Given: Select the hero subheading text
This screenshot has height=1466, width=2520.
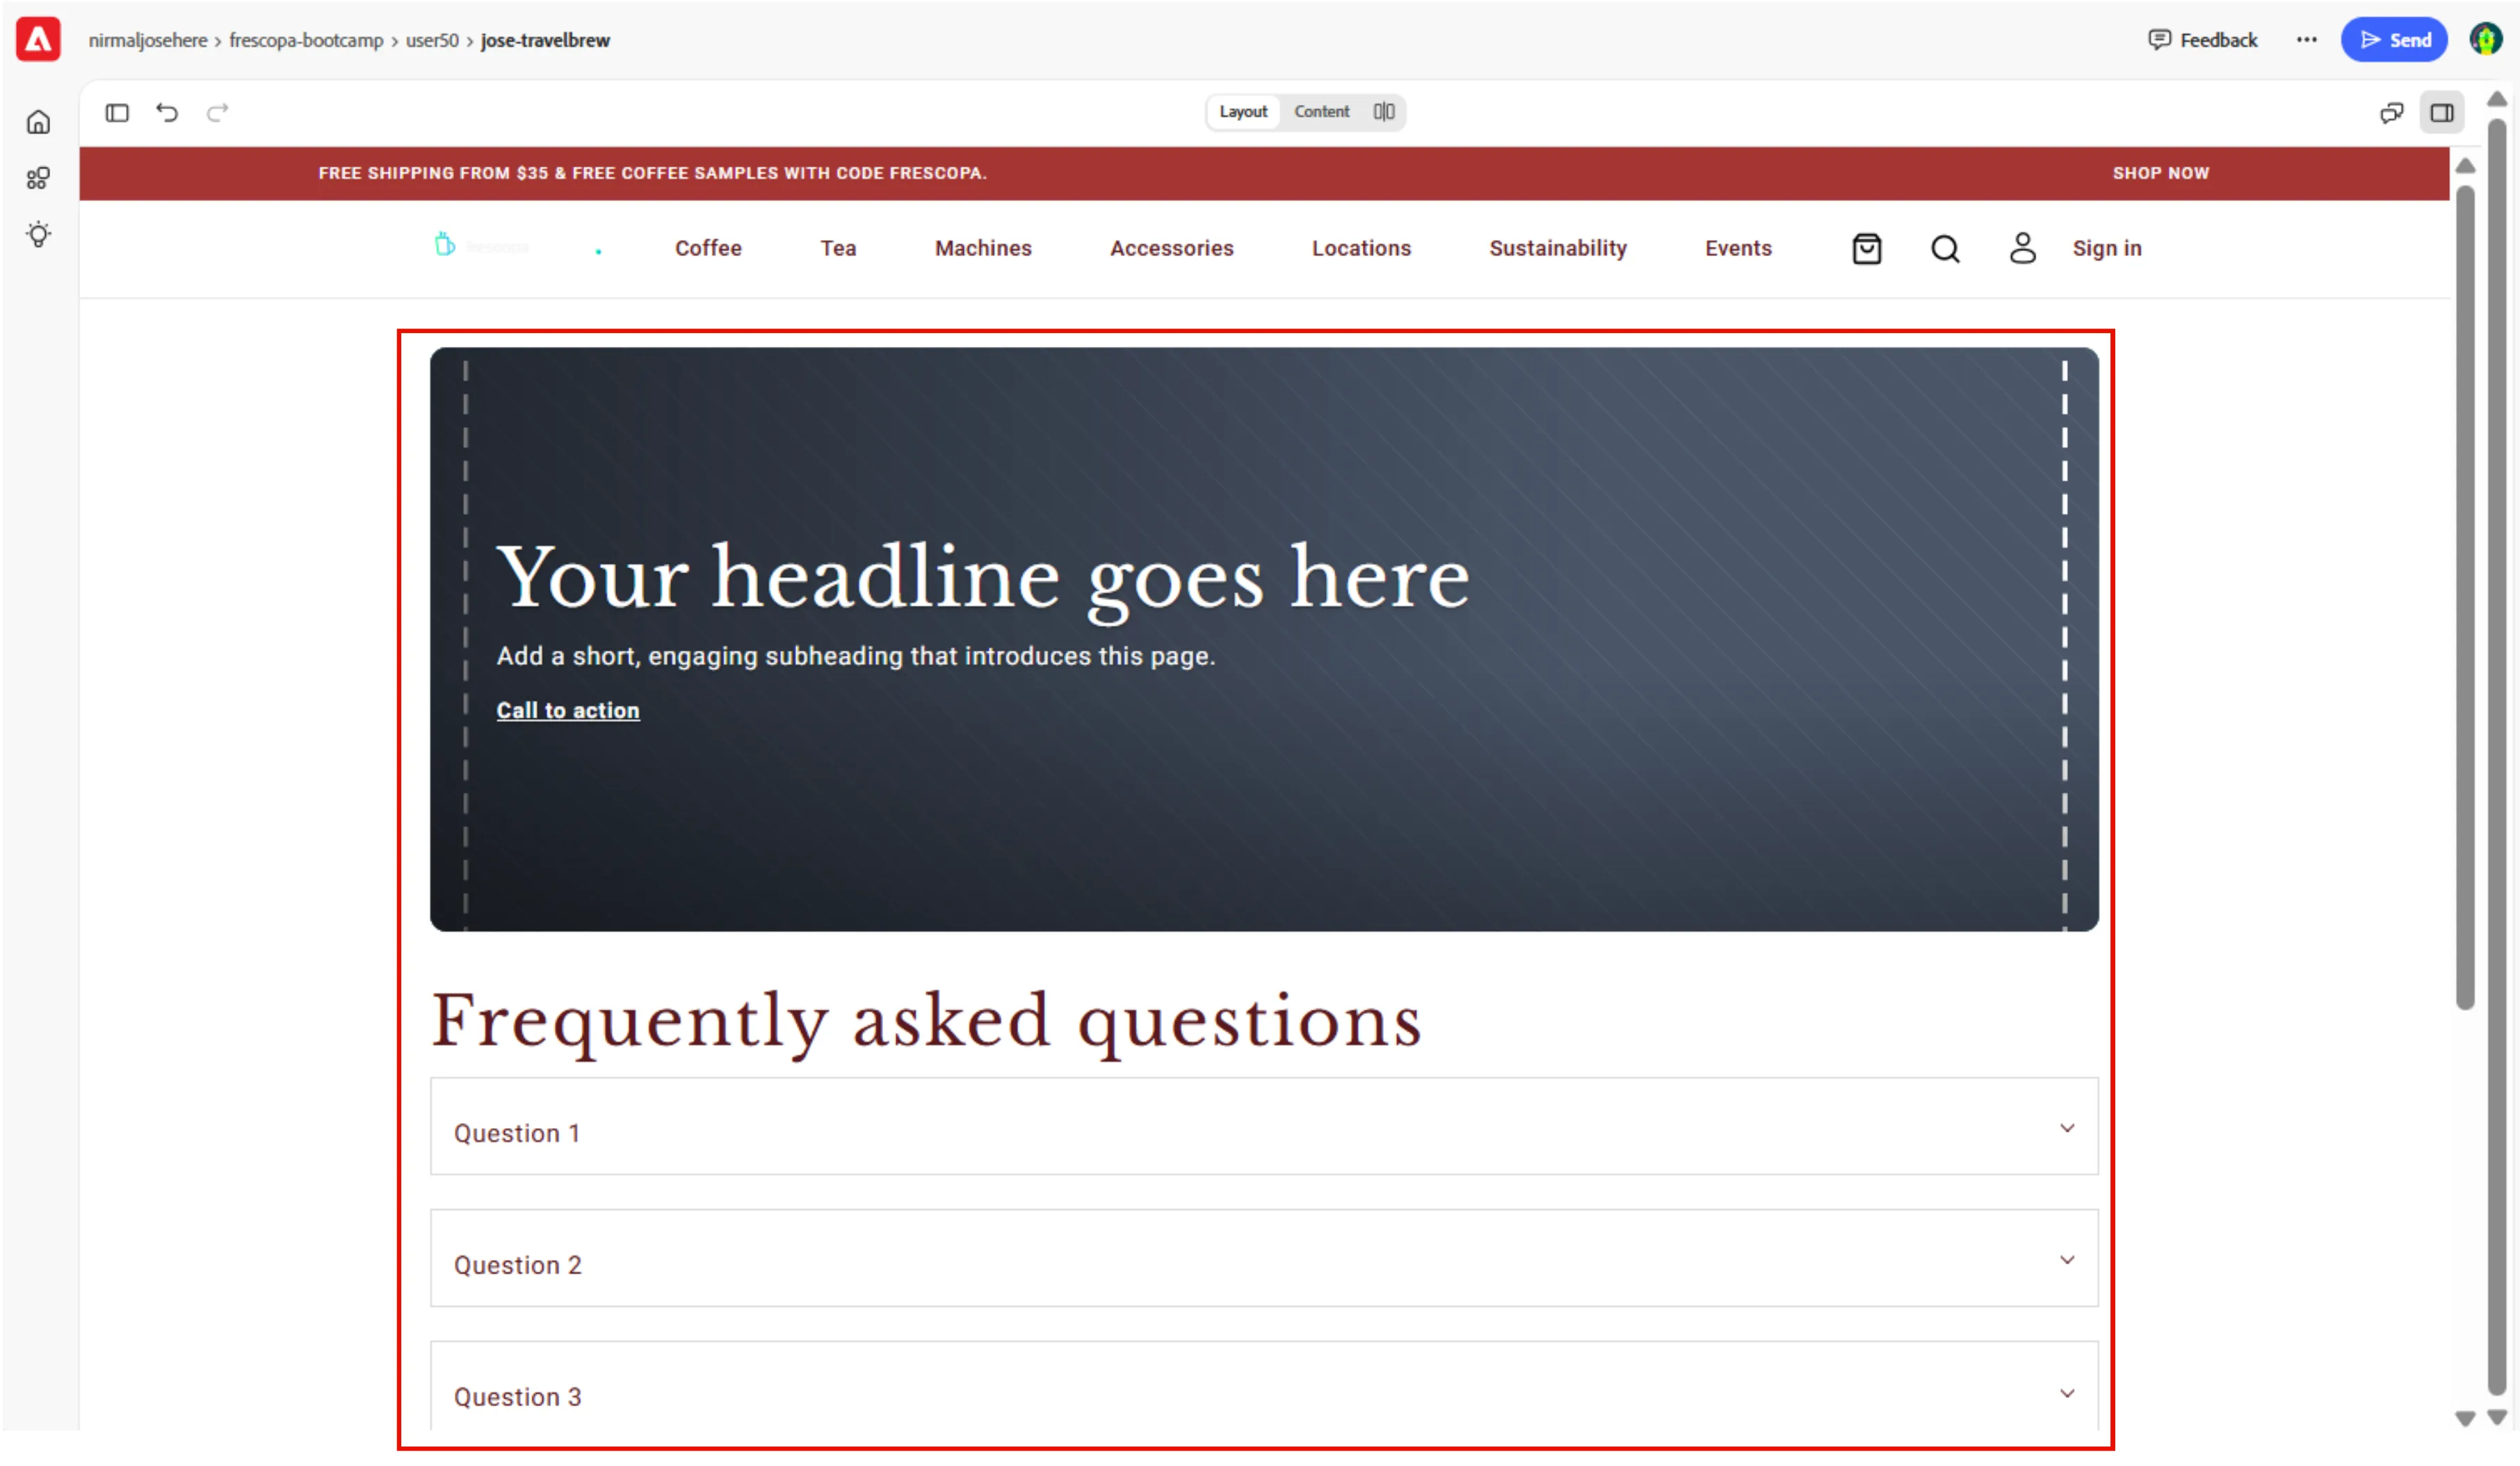Looking at the screenshot, I should [x=856, y=657].
